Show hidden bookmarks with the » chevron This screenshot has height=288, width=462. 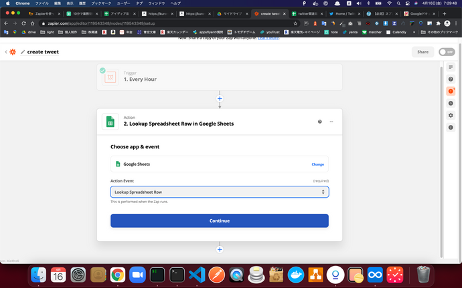point(414,32)
